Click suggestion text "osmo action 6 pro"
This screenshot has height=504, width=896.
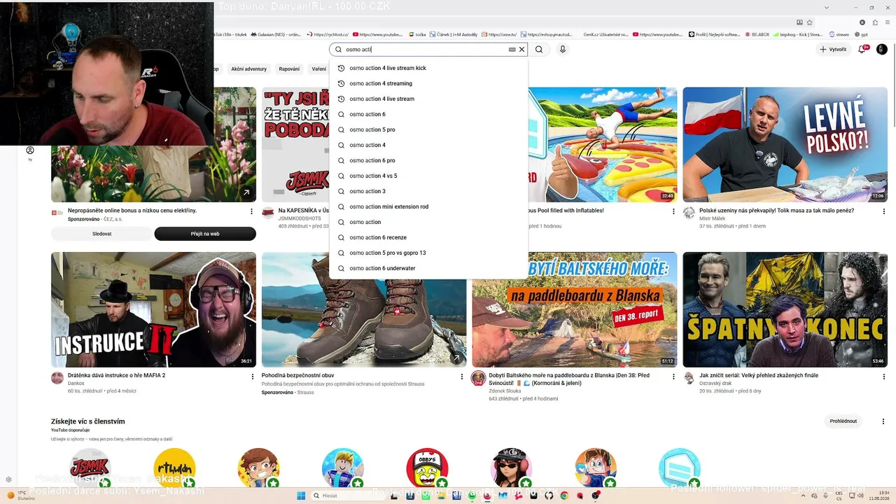372,160
